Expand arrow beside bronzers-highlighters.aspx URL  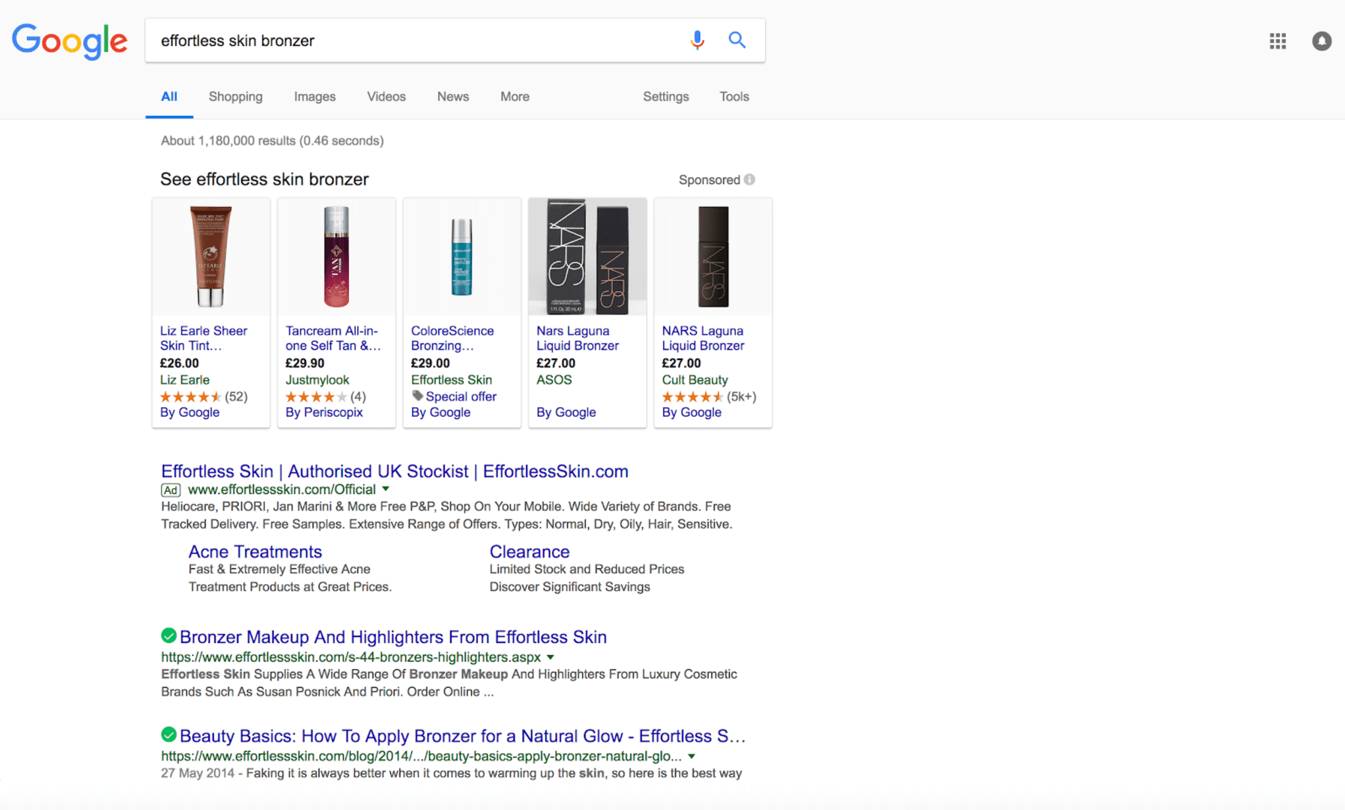point(550,657)
